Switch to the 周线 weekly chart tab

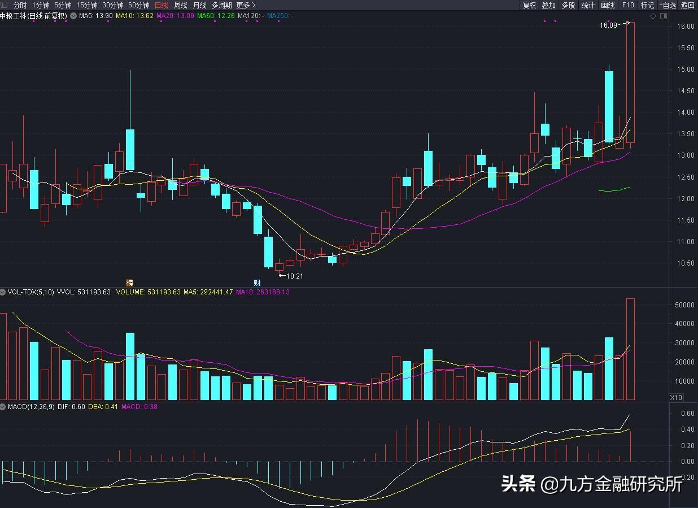(x=181, y=5)
